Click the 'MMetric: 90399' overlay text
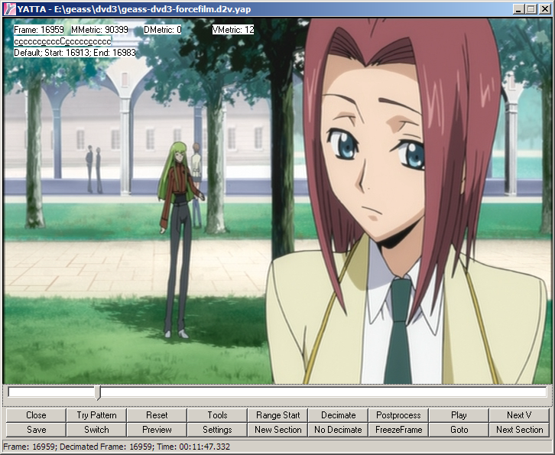 (99, 30)
